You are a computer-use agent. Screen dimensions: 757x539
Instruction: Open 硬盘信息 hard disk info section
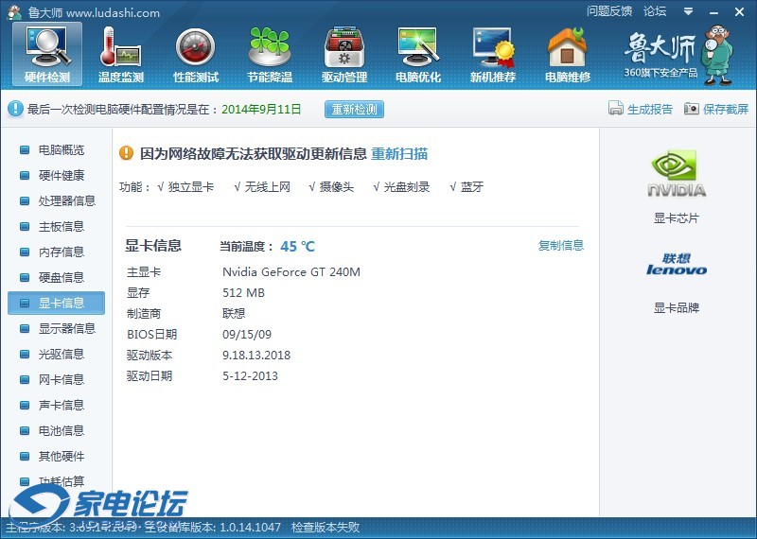tap(61, 277)
